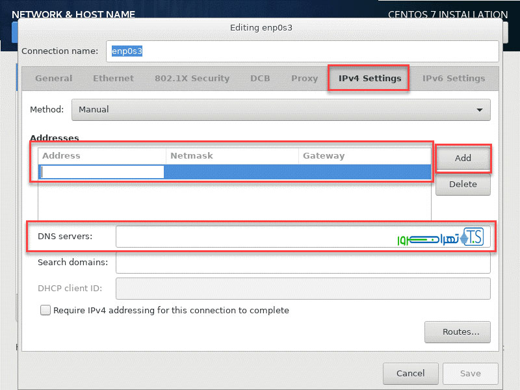Click the Connection name text field
This screenshot has width=520, height=390.
point(302,51)
